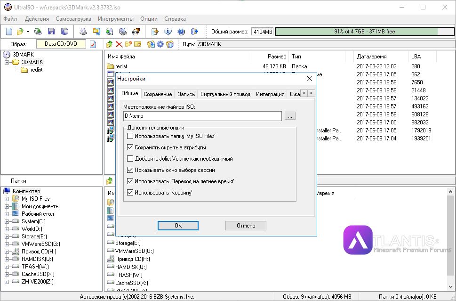The image size is (456, 301).
Task: Toggle 'Использовать Переход на летнее время' checkbox
Action: (x=130, y=181)
